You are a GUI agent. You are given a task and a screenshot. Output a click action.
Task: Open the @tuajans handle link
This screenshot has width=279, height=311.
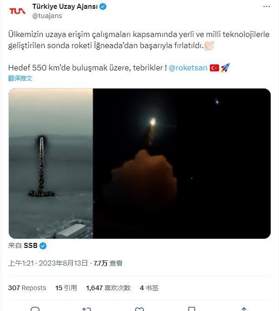pos(47,16)
